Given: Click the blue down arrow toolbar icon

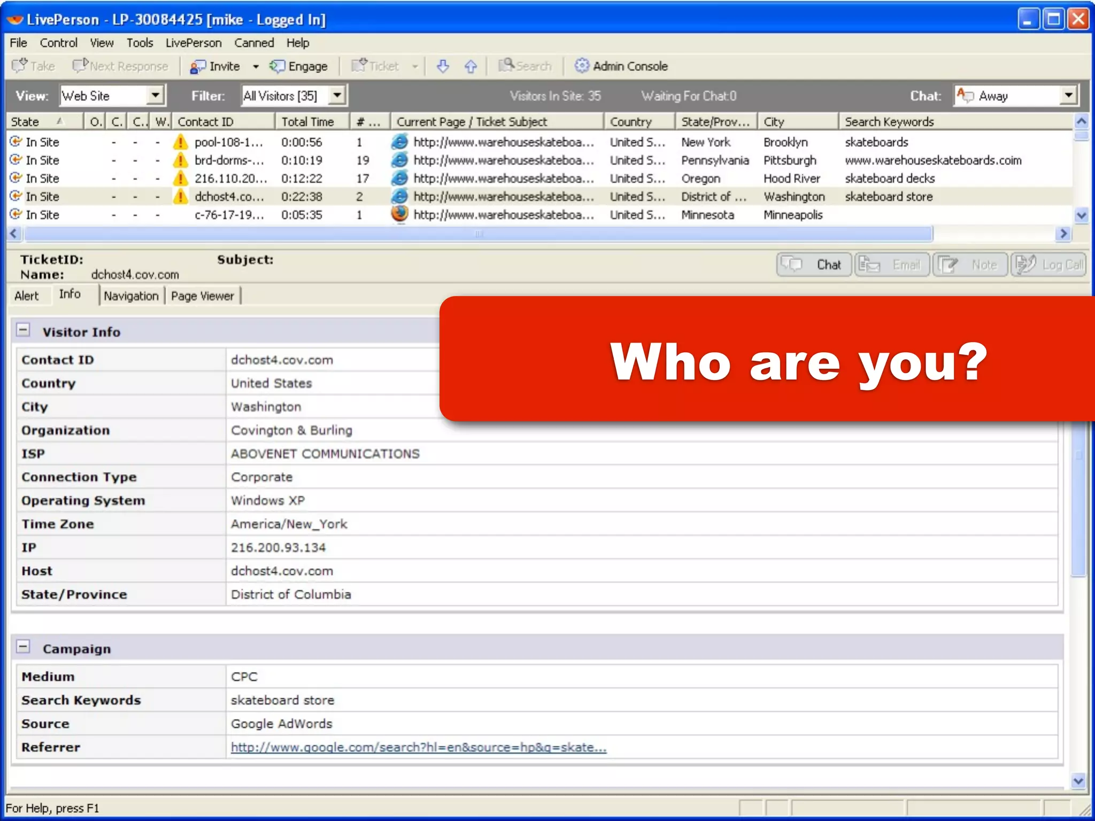Looking at the screenshot, I should click(443, 66).
